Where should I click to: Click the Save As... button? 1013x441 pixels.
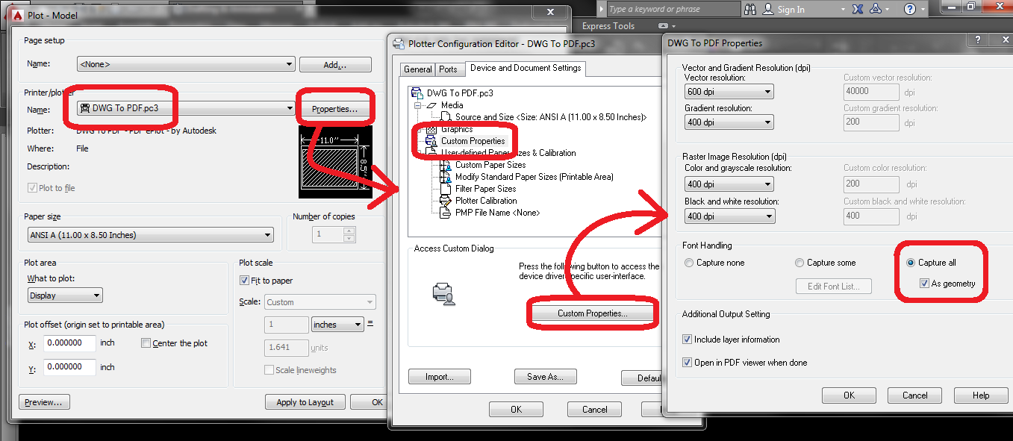point(545,377)
